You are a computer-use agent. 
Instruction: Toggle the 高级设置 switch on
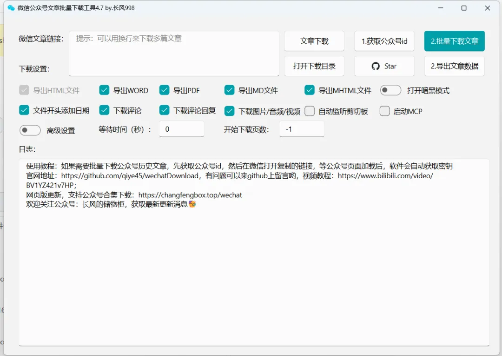30,130
